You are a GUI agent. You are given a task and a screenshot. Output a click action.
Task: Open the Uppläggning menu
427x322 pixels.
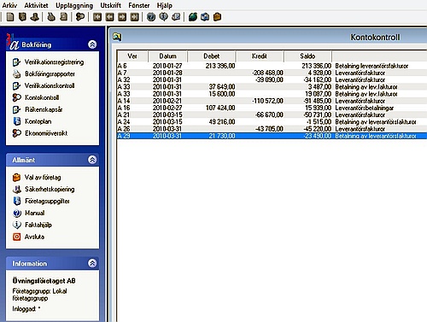(x=74, y=5)
